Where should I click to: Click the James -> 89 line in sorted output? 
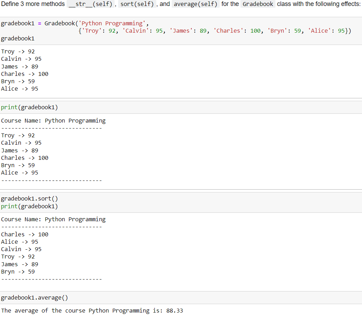click(x=19, y=264)
